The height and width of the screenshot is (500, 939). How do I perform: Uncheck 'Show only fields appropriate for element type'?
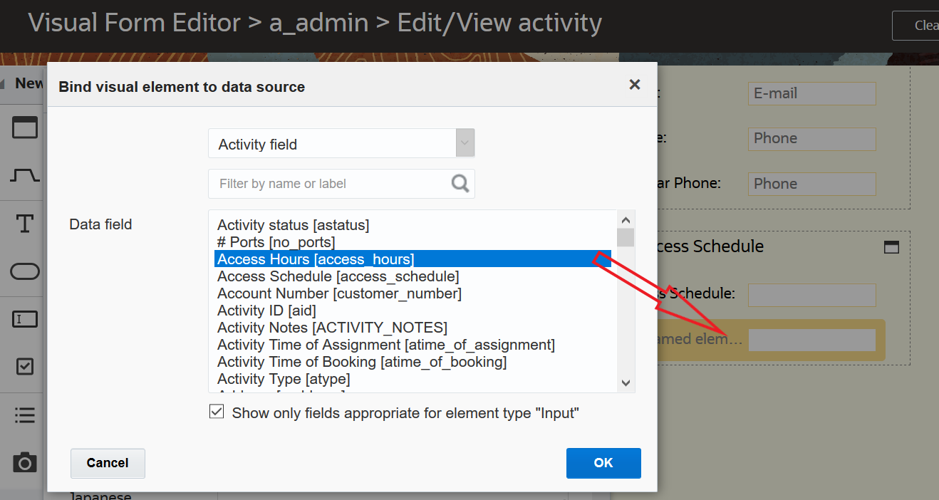[216, 411]
